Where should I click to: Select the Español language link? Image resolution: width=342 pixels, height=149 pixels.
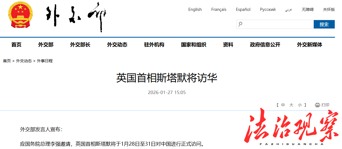pyautogui.click(x=243, y=9)
